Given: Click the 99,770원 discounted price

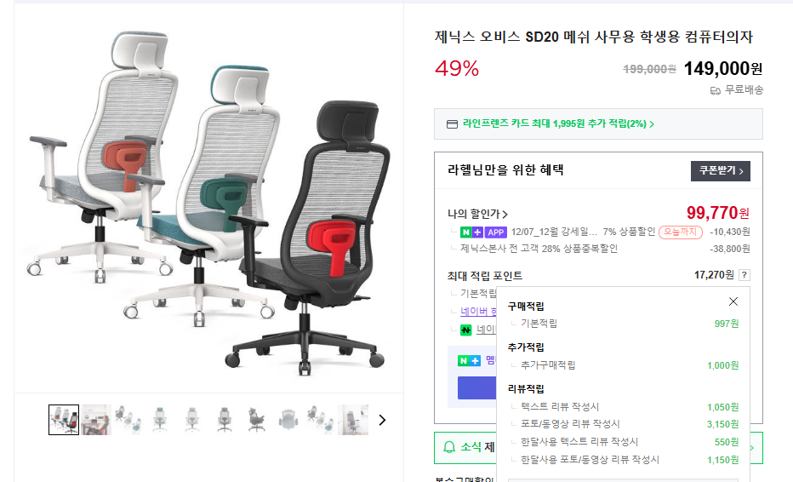Looking at the screenshot, I should point(717,213).
